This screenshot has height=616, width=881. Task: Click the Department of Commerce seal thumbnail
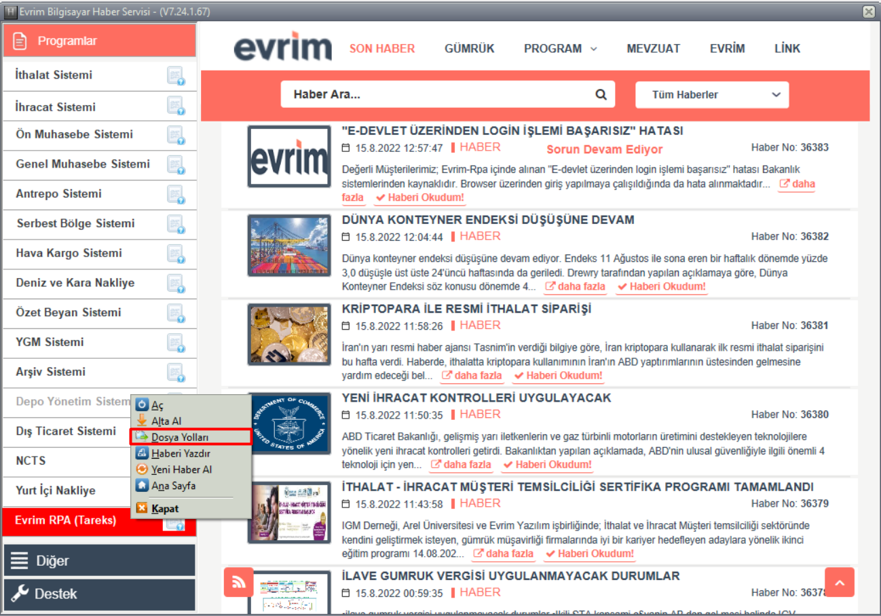[x=289, y=423]
